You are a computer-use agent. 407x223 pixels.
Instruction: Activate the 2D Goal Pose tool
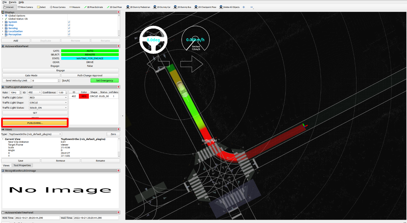point(114,7)
